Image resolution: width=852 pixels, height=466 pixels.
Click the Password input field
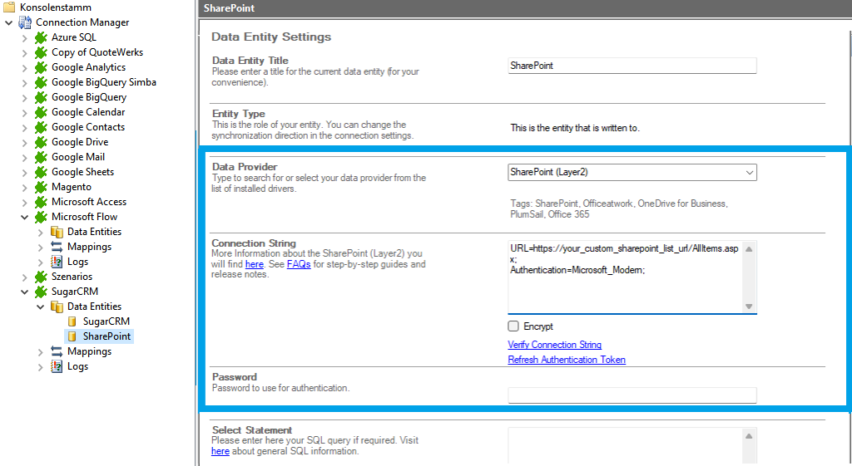coord(632,395)
